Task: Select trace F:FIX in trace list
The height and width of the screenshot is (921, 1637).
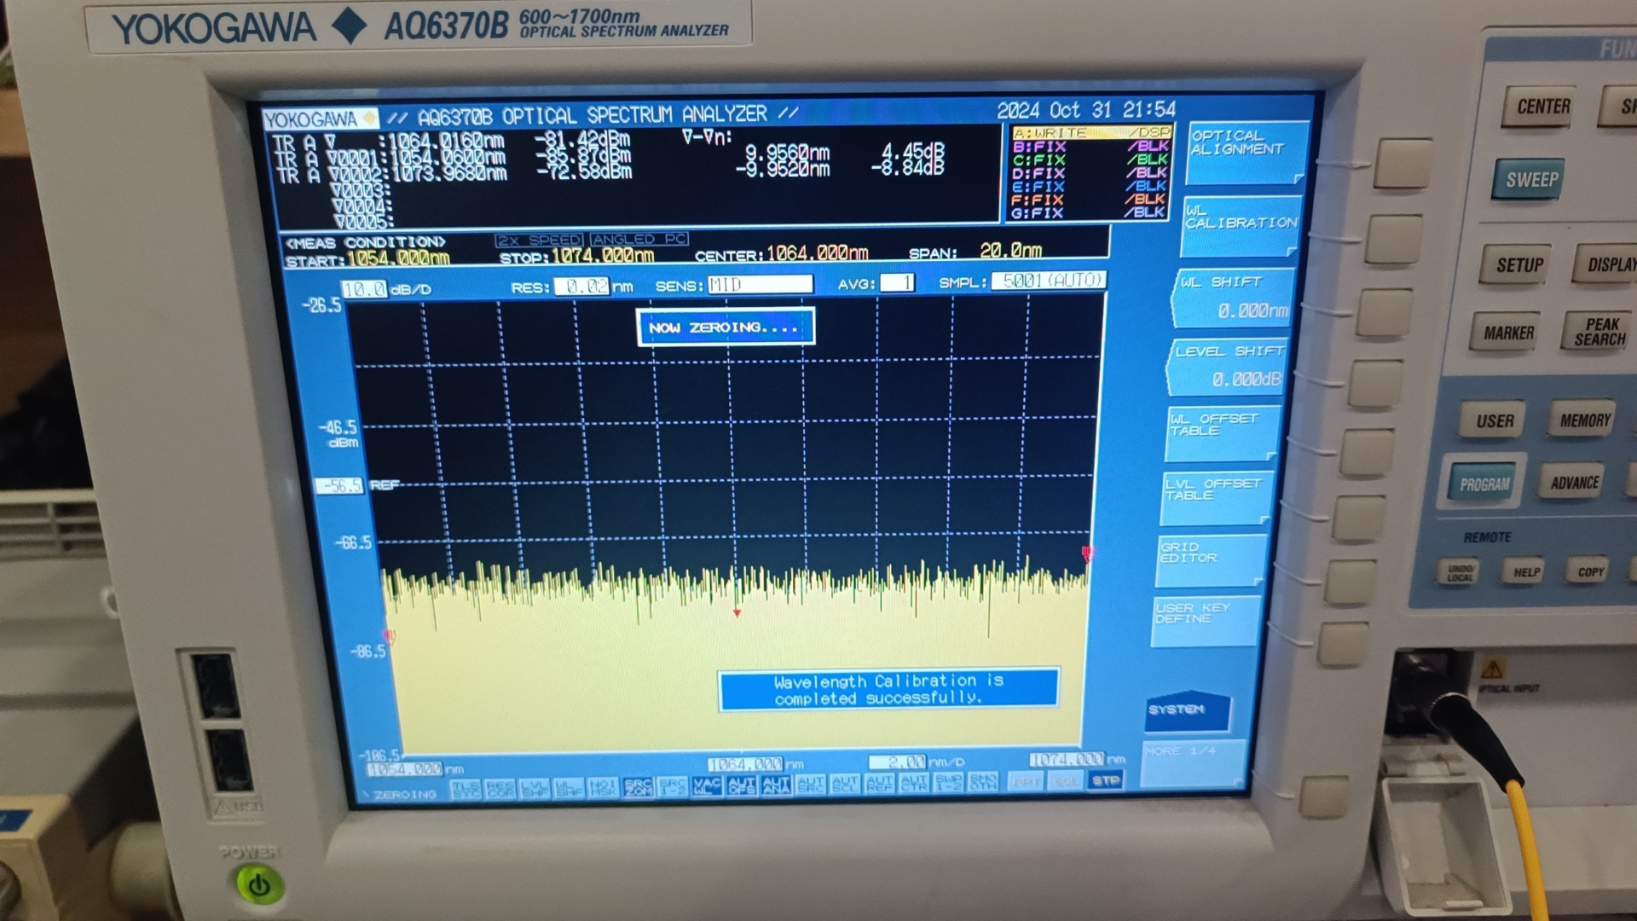Action: (1087, 200)
